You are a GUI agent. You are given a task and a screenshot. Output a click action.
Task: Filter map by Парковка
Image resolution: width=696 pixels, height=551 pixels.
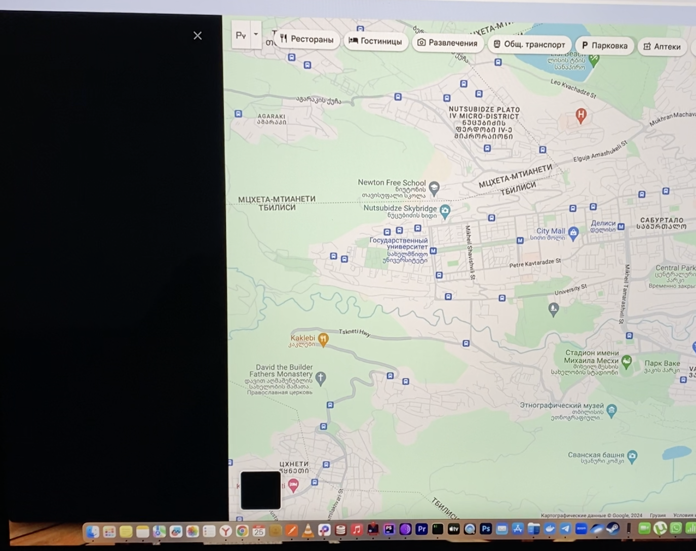pos(605,46)
